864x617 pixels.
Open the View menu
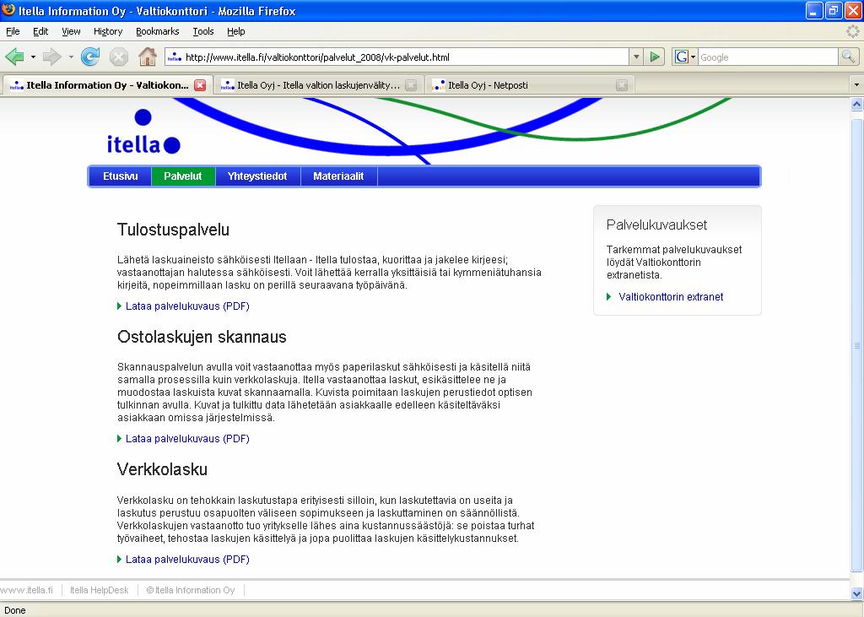click(71, 31)
